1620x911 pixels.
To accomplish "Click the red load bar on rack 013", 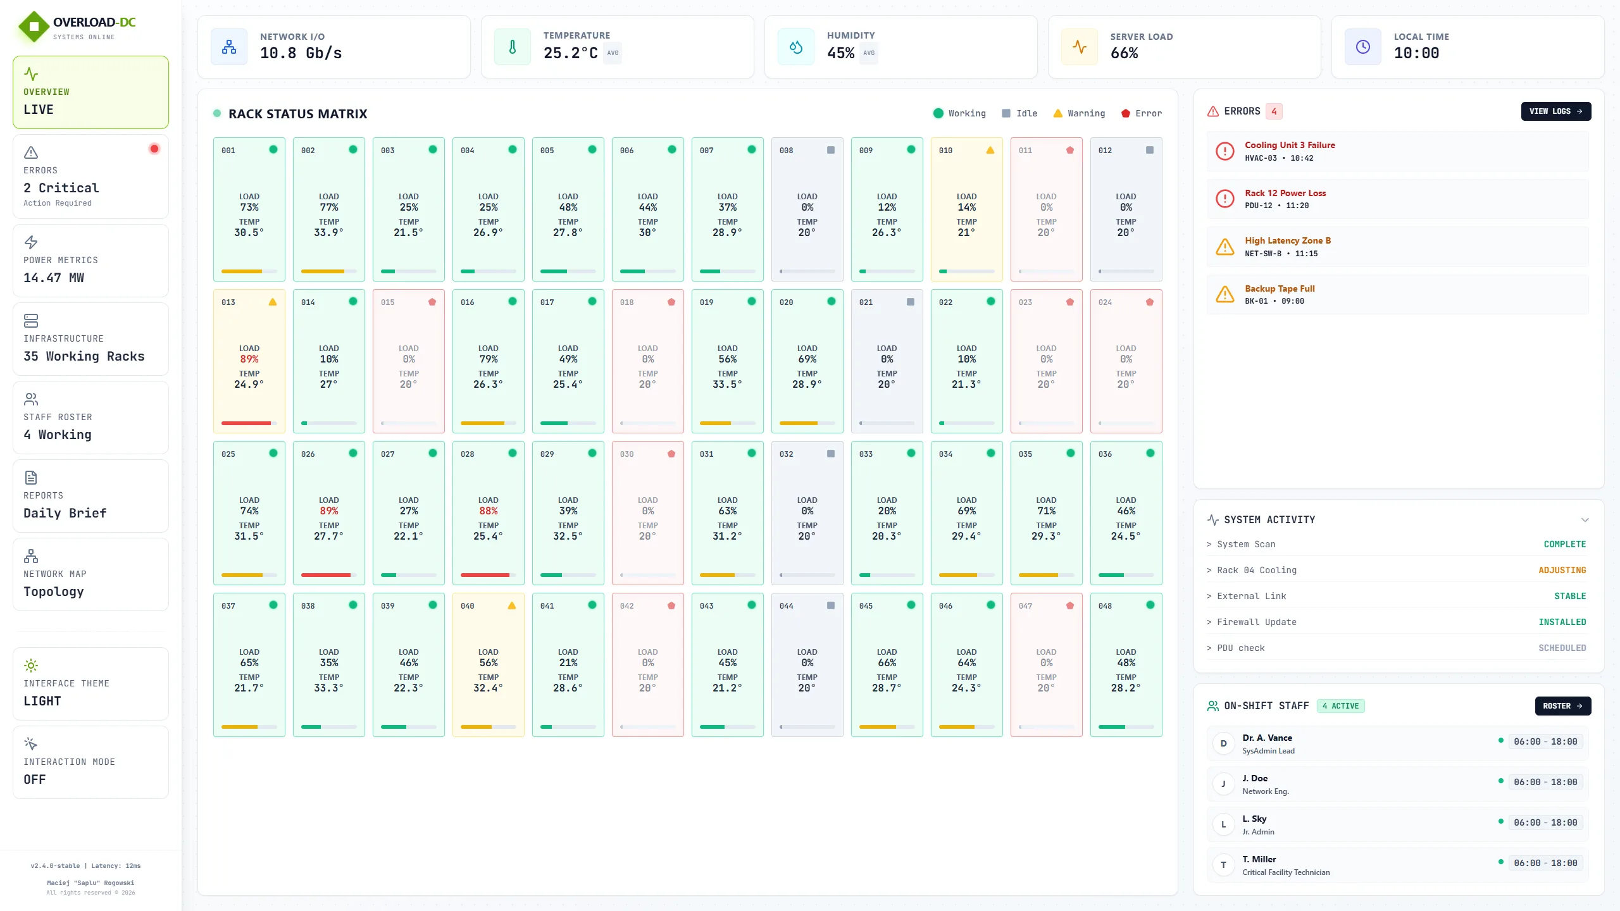I will point(246,423).
